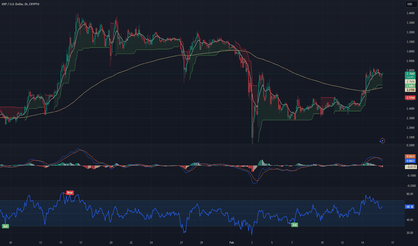Click the 3.0000 price axis label

tap(410, 51)
